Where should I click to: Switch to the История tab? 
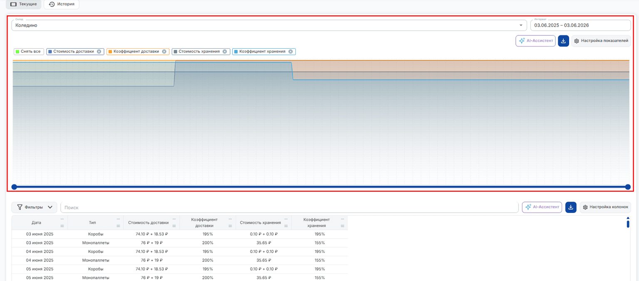62,4
